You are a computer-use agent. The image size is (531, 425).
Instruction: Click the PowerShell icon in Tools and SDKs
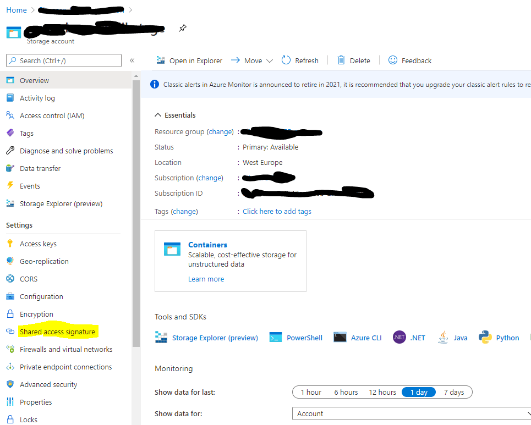pos(276,338)
